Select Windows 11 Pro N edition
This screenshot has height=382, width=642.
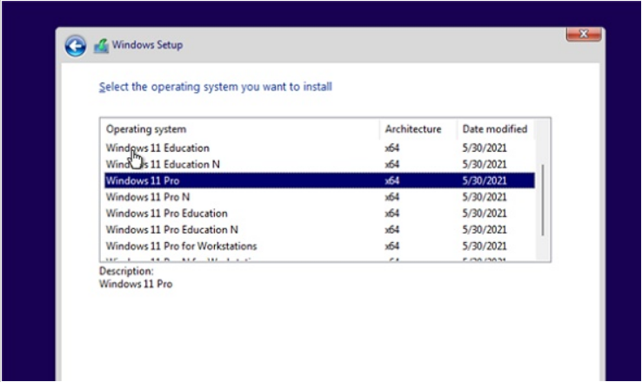(148, 197)
